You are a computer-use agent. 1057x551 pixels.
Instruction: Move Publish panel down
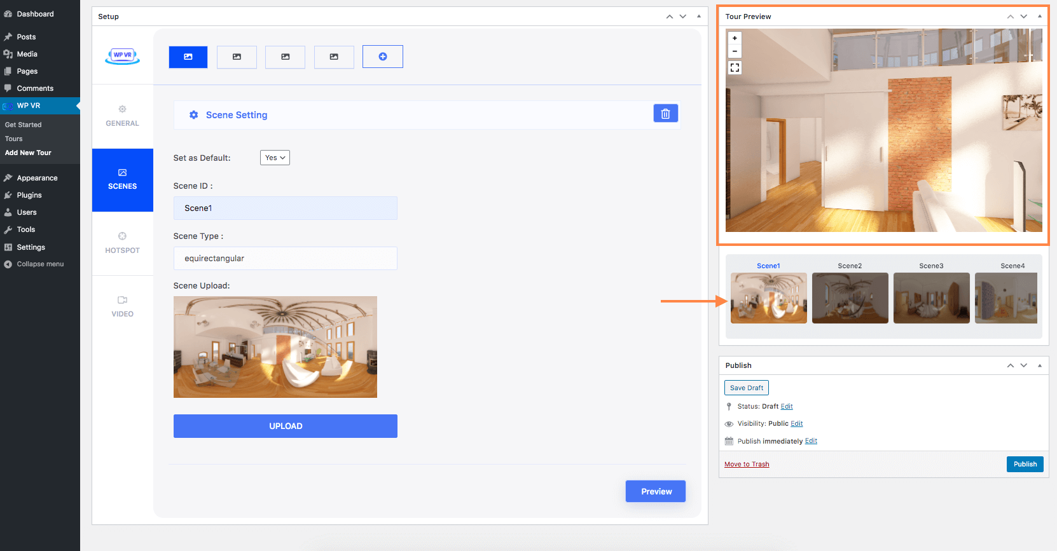click(x=1024, y=365)
